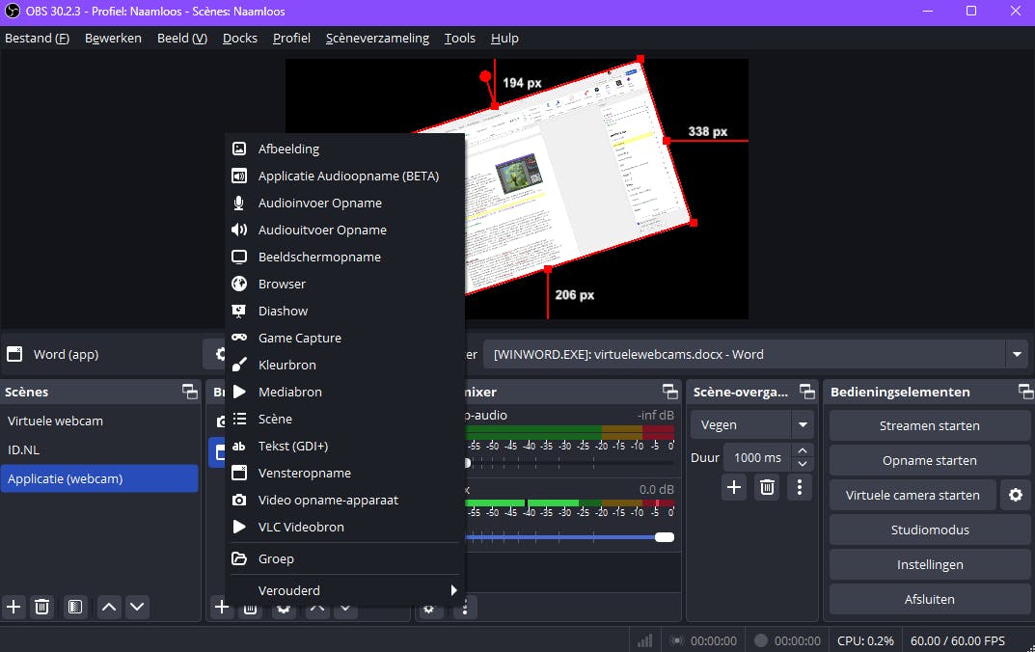The width and height of the screenshot is (1035, 652).
Task: Undock the Scènes panel
Action: click(x=190, y=392)
